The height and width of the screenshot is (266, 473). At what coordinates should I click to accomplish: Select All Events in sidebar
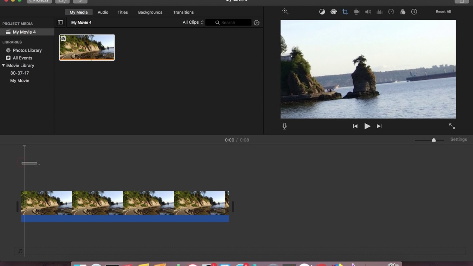[23, 58]
